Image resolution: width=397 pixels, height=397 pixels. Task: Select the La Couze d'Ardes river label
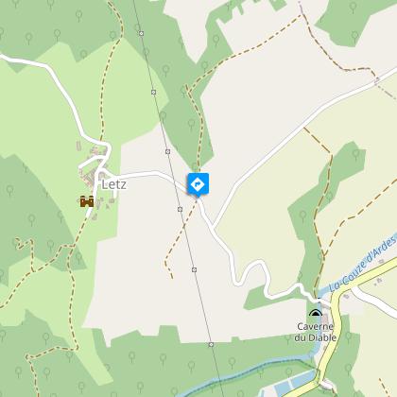click(363, 266)
